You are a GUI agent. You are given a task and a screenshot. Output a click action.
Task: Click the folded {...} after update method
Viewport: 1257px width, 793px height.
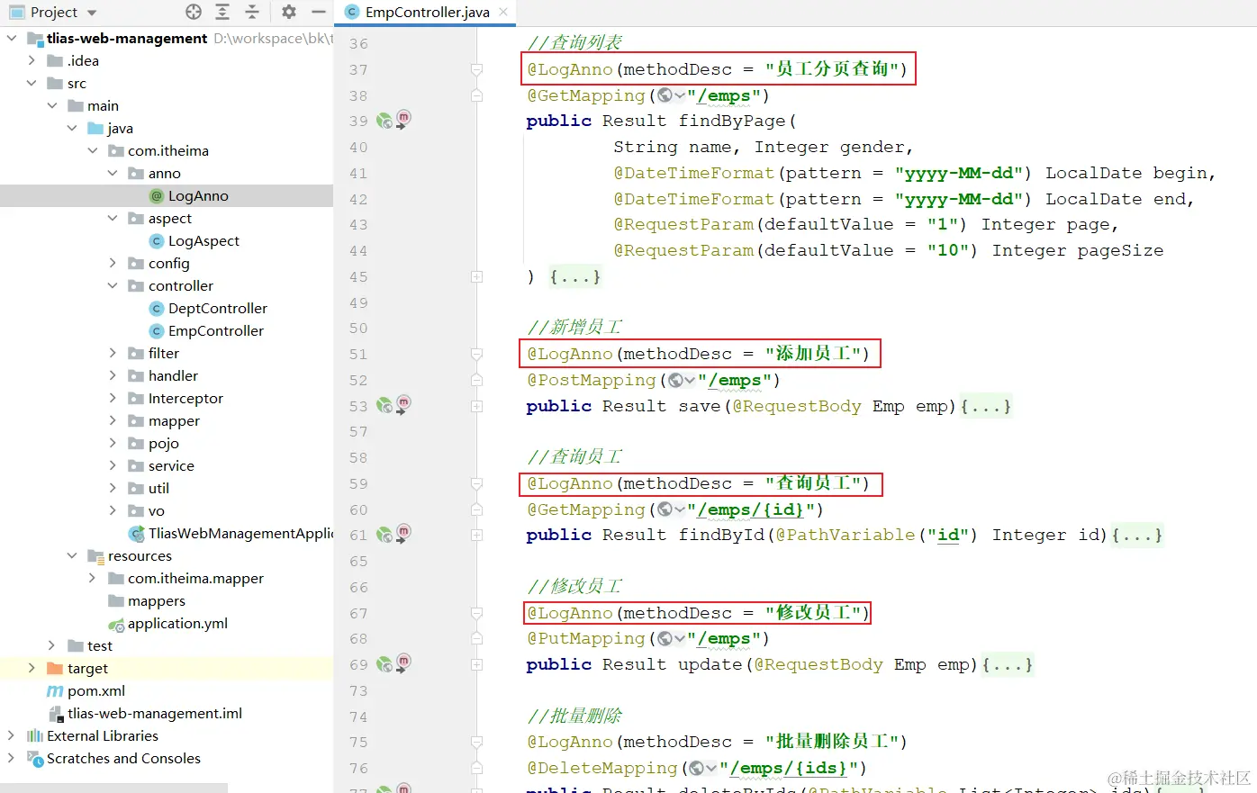click(x=1008, y=665)
